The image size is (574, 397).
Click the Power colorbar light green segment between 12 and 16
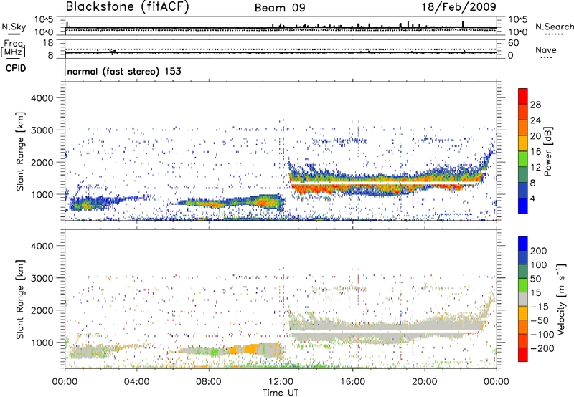point(523,158)
